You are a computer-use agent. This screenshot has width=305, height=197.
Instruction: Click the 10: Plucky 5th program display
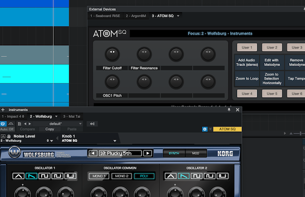pos(120,153)
